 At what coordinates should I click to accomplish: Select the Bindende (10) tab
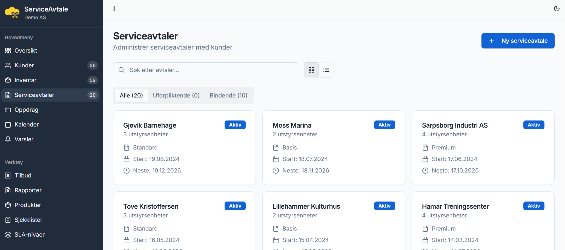coord(228,96)
